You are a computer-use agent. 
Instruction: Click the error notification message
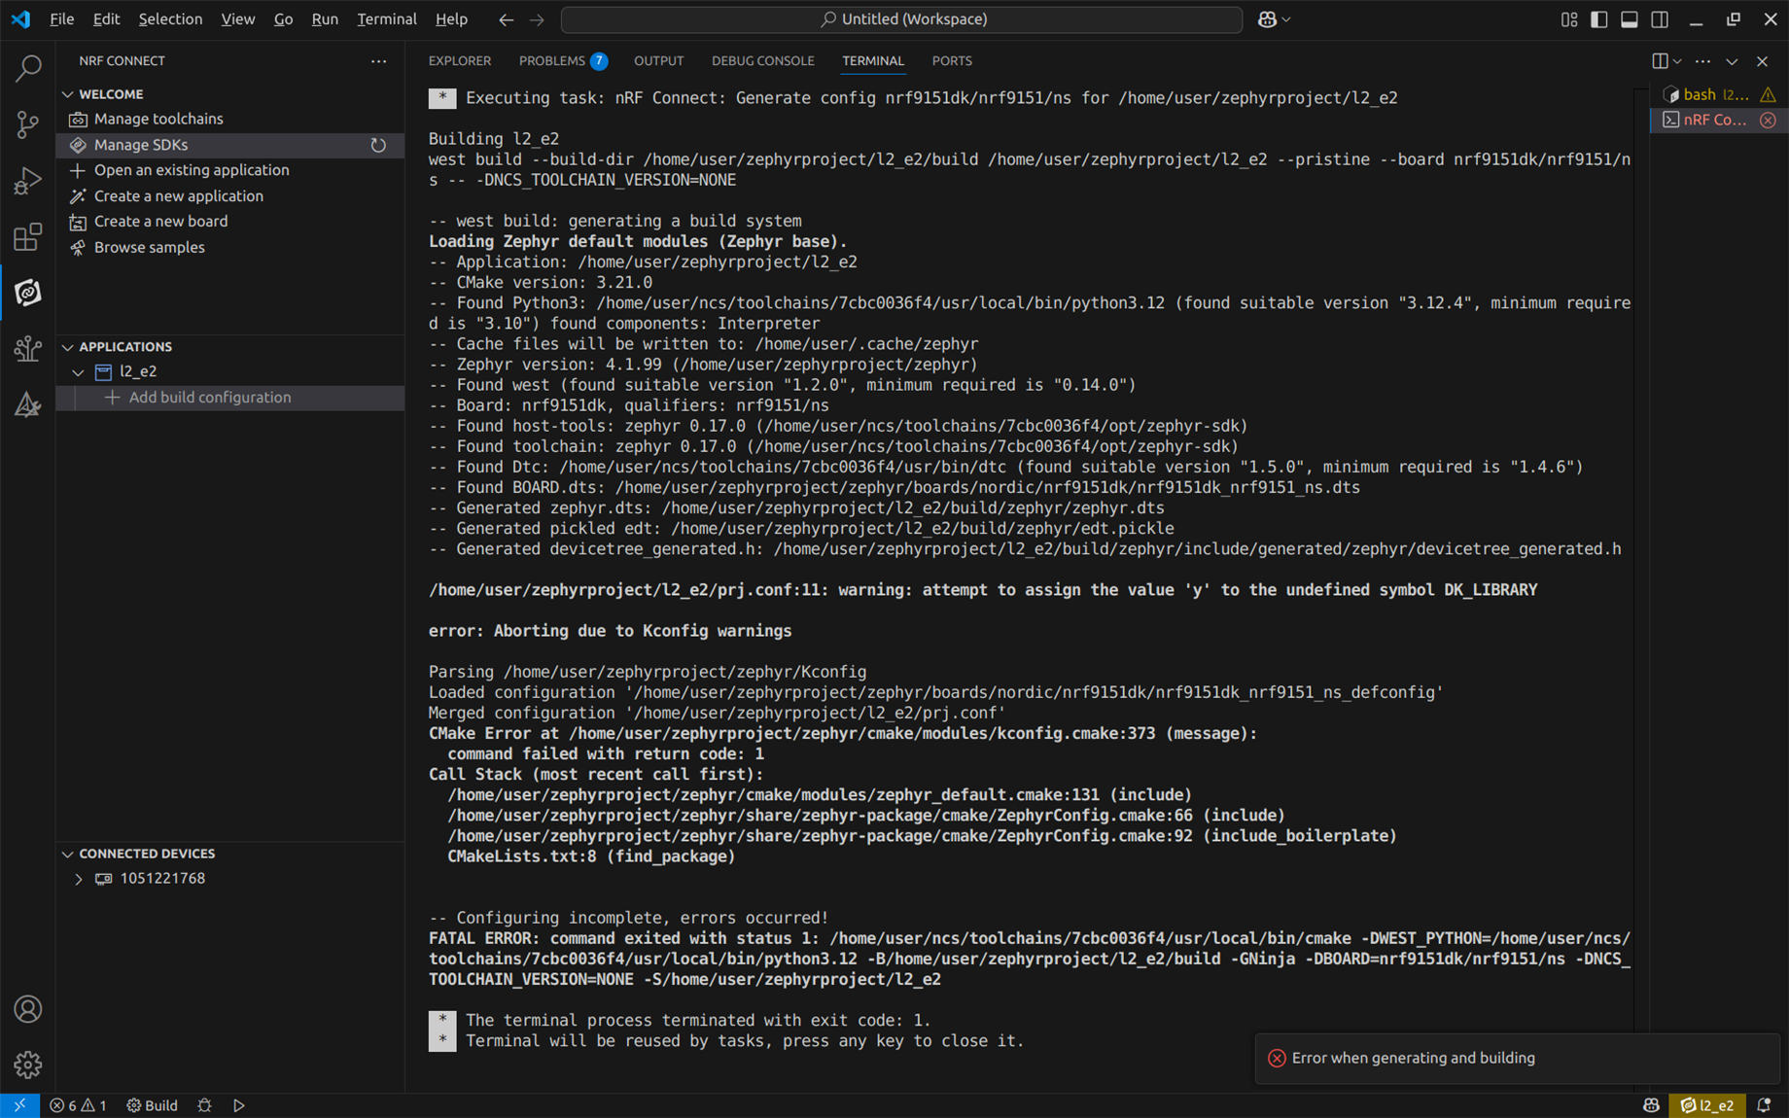pyautogui.click(x=1413, y=1058)
